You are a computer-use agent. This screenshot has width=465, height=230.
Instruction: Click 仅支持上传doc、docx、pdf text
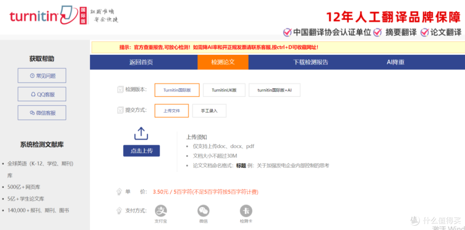pos(224,146)
